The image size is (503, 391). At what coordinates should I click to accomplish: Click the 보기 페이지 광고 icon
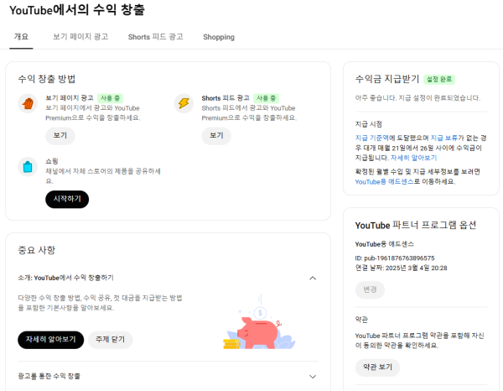click(28, 104)
